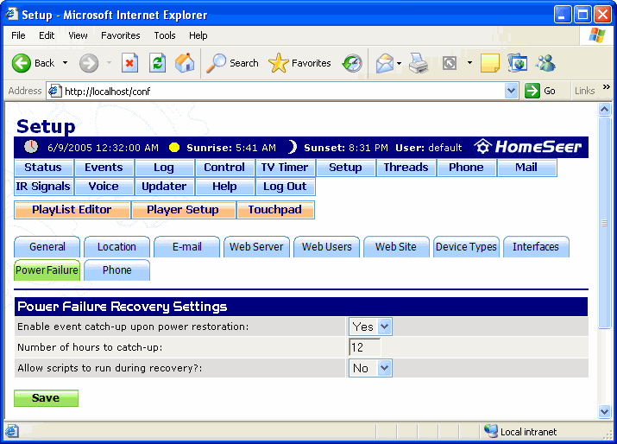This screenshot has height=444, width=617.
Task: Open the Edit menu
Action: [47, 35]
